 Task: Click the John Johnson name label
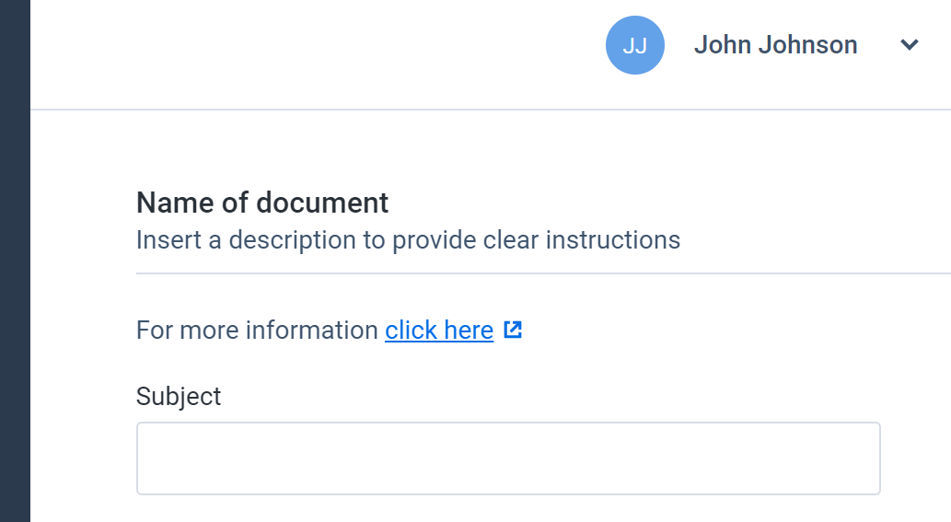click(775, 45)
